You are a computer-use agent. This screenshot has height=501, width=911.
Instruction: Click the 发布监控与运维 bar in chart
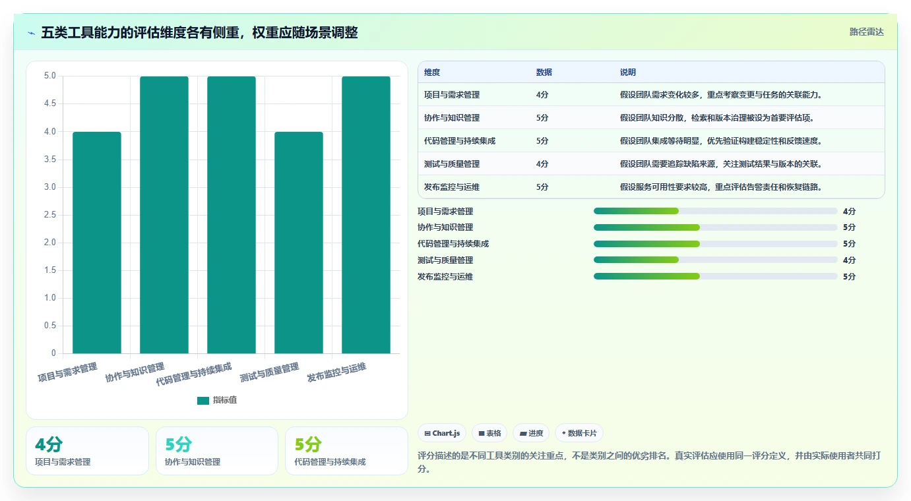366,215
